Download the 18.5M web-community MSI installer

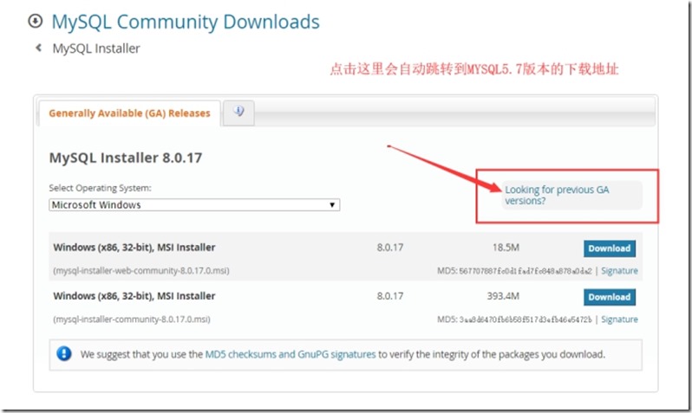pos(610,248)
